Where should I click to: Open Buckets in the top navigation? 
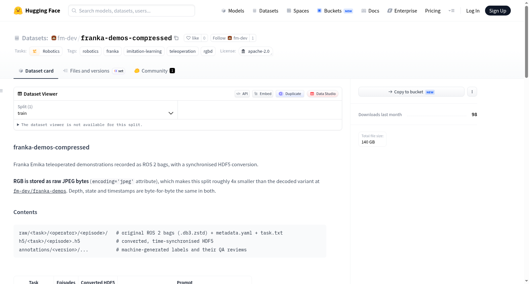[x=335, y=11]
